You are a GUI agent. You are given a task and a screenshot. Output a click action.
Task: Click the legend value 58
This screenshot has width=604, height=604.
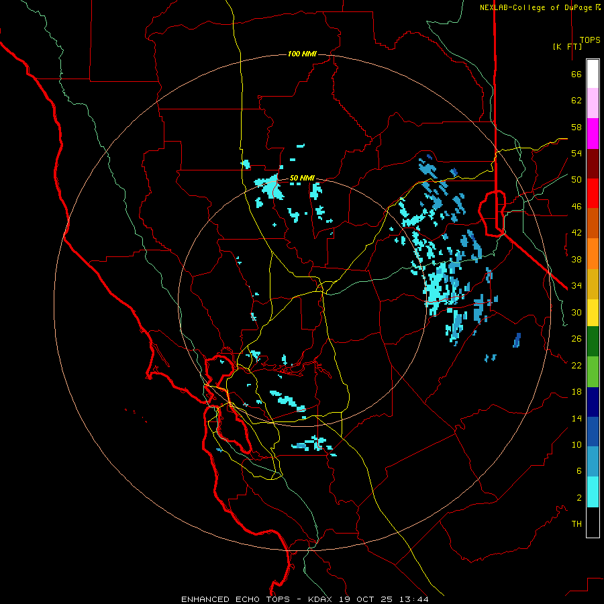click(576, 127)
